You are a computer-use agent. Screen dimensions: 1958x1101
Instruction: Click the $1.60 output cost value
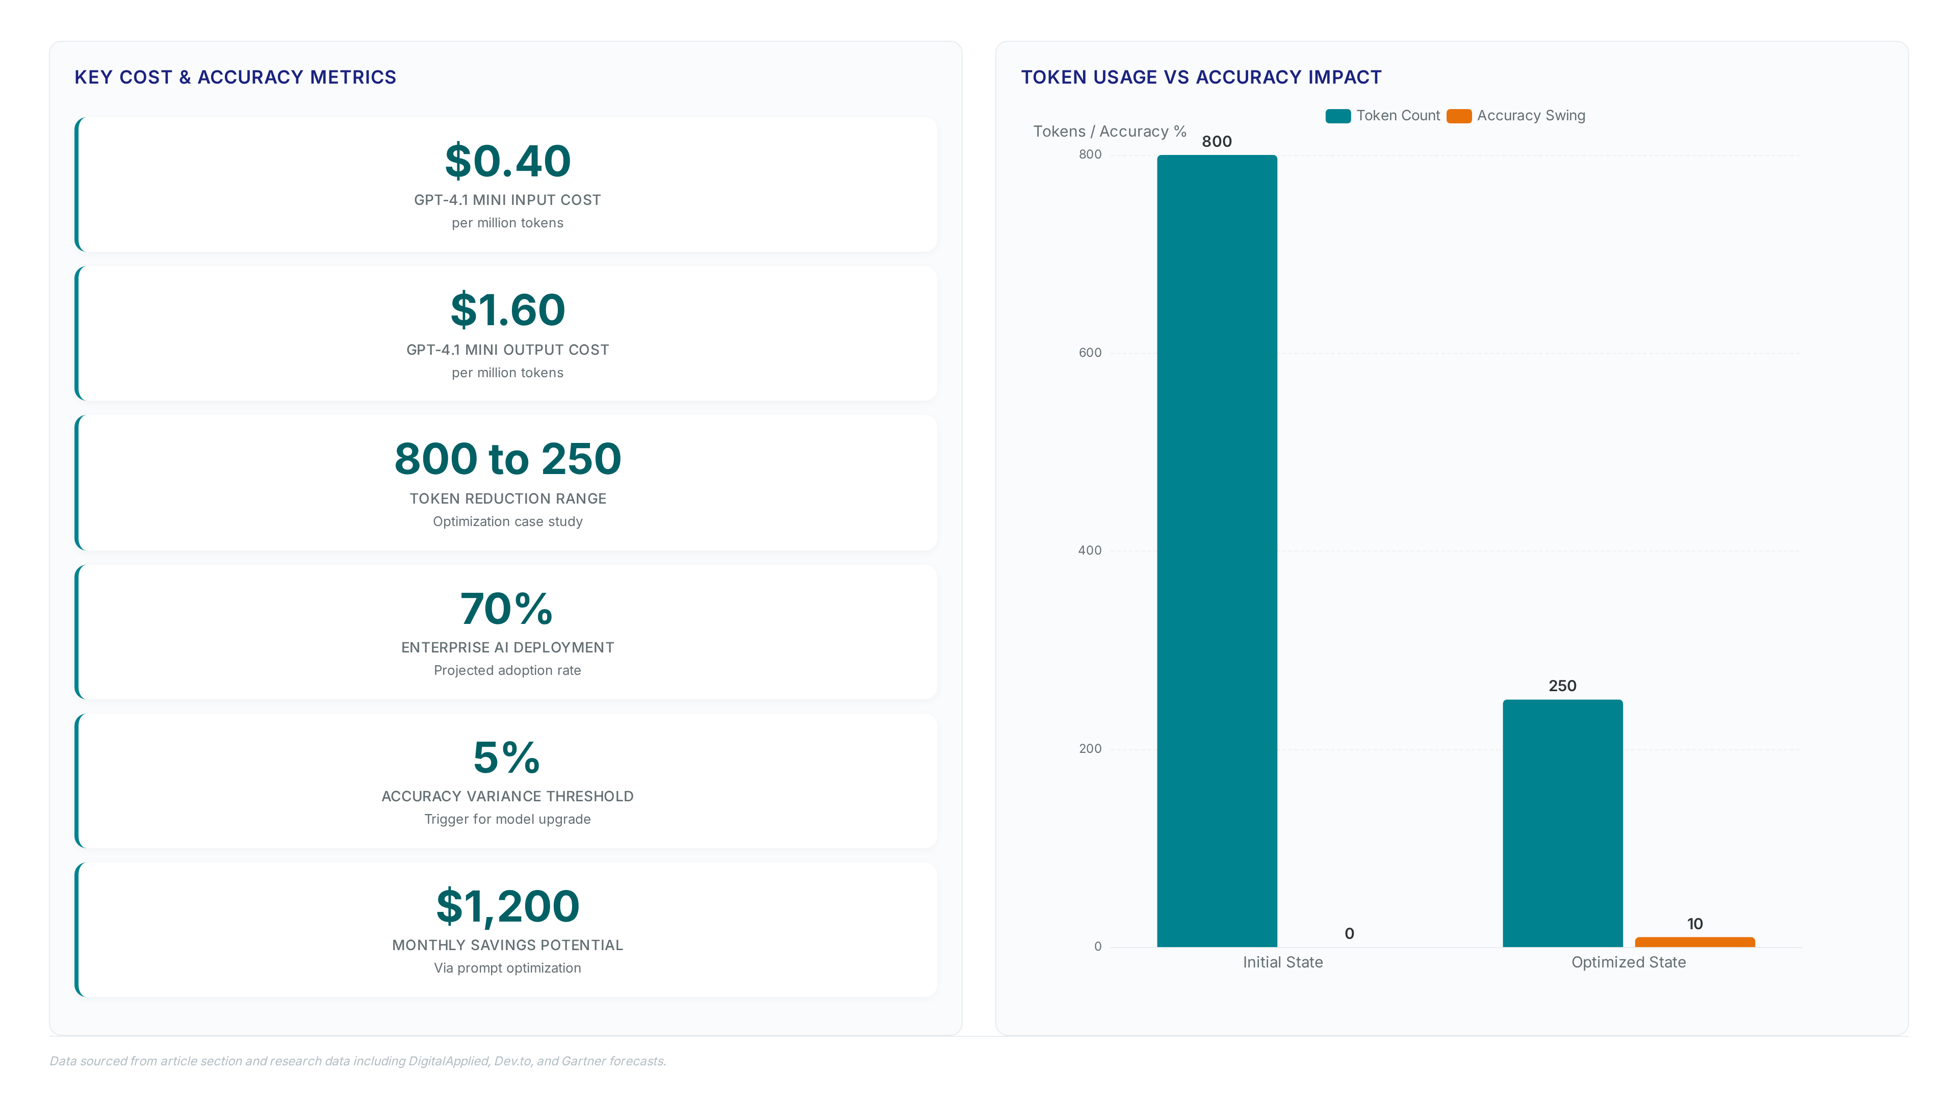point(508,310)
